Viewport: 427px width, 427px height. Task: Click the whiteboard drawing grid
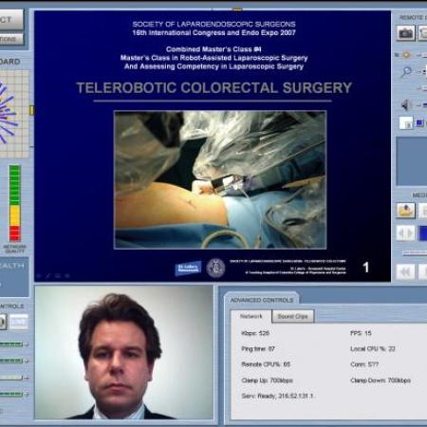coord(14,114)
